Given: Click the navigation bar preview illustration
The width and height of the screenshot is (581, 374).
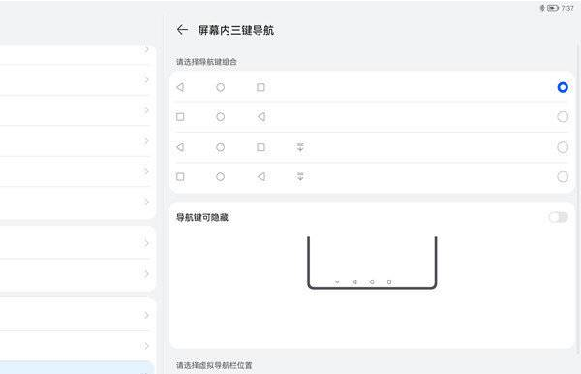Looking at the screenshot, I should pyautogui.click(x=372, y=263).
